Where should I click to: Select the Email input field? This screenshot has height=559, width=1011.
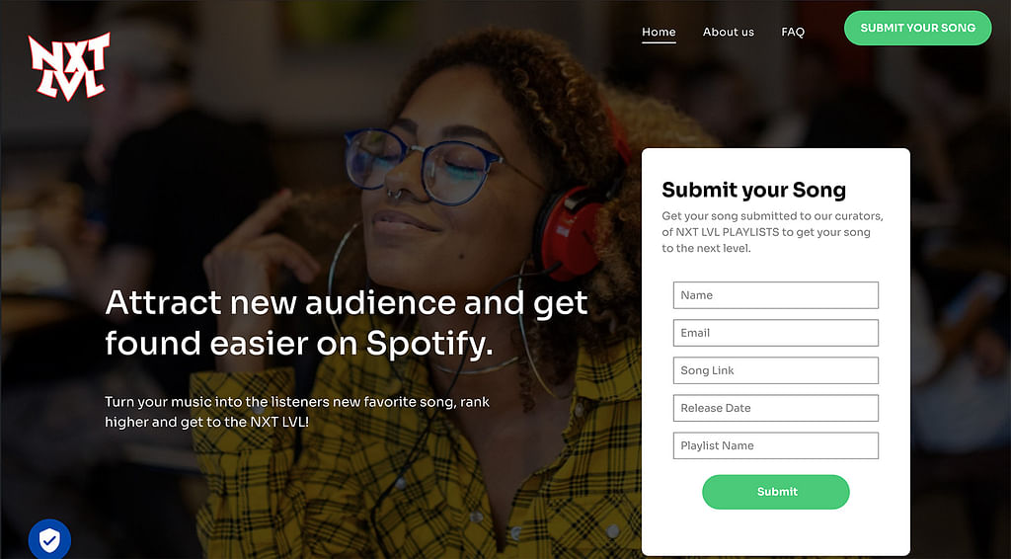[x=776, y=333]
